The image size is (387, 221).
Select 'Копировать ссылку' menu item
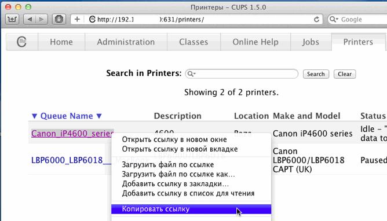click(x=191, y=209)
